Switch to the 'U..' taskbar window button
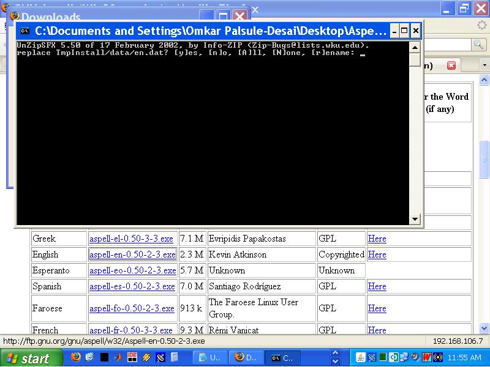This screenshot has height=367, width=490. point(209,358)
